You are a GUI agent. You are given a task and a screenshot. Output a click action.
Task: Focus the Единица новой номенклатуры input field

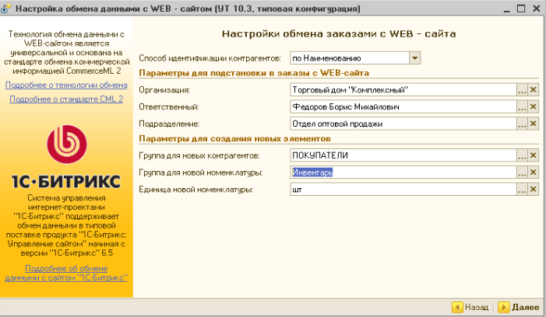click(x=401, y=188)
